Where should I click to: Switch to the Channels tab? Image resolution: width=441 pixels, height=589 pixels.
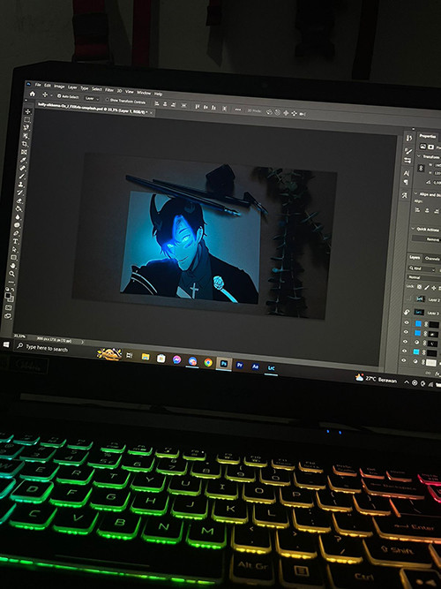[x=432, y=259]
